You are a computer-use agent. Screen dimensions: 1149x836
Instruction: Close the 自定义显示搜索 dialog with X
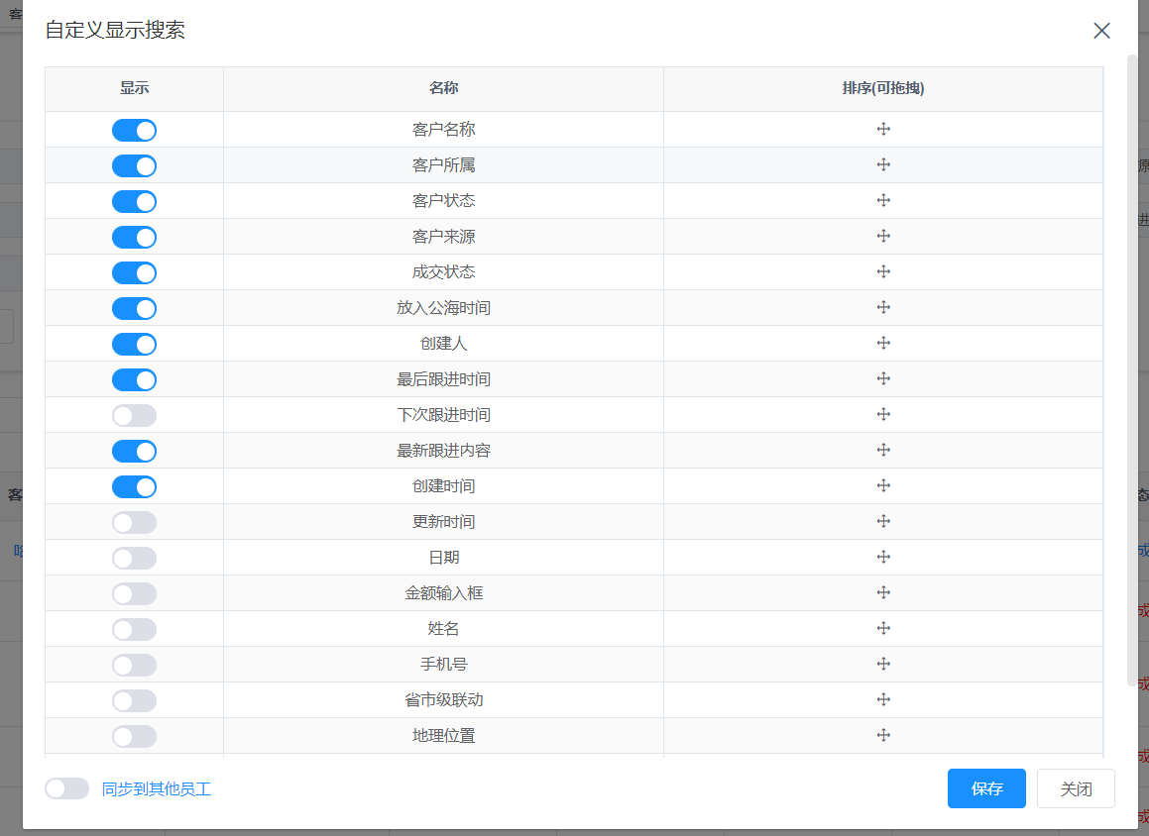point(1101,31)
